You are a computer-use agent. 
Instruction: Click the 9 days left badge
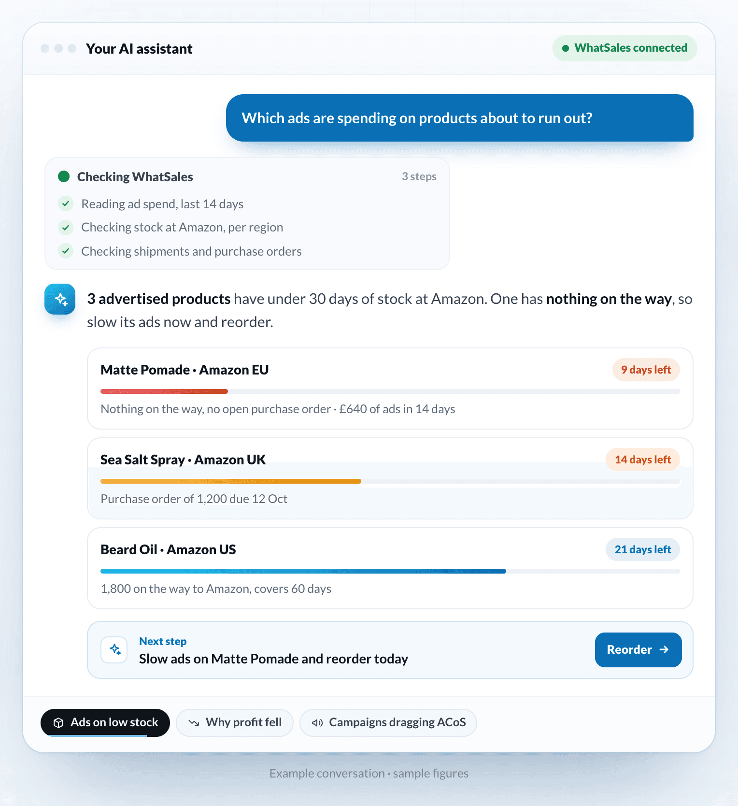click(646, 370)
